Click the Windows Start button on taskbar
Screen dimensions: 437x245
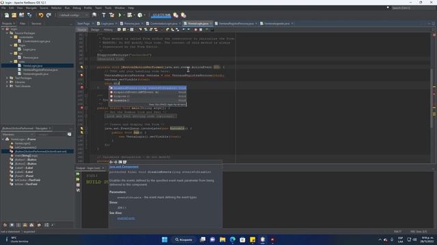pyautogui.click(x=165, y=240)
